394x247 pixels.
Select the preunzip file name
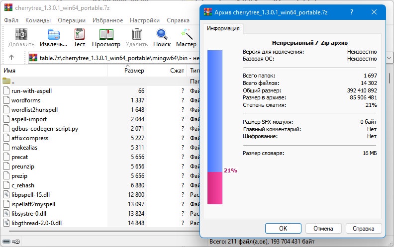(x=22, y=166)
